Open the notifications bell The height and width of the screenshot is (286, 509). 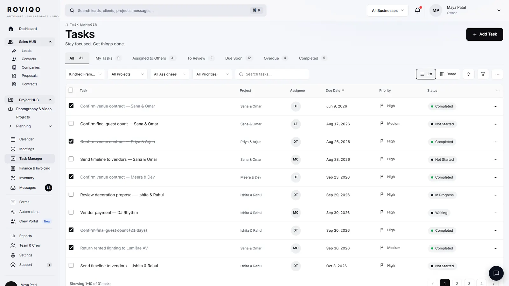pyautogui.click(x=418, y=10)
